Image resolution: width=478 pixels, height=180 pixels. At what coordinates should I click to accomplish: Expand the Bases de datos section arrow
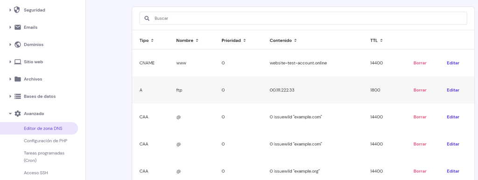click(10, 96)
